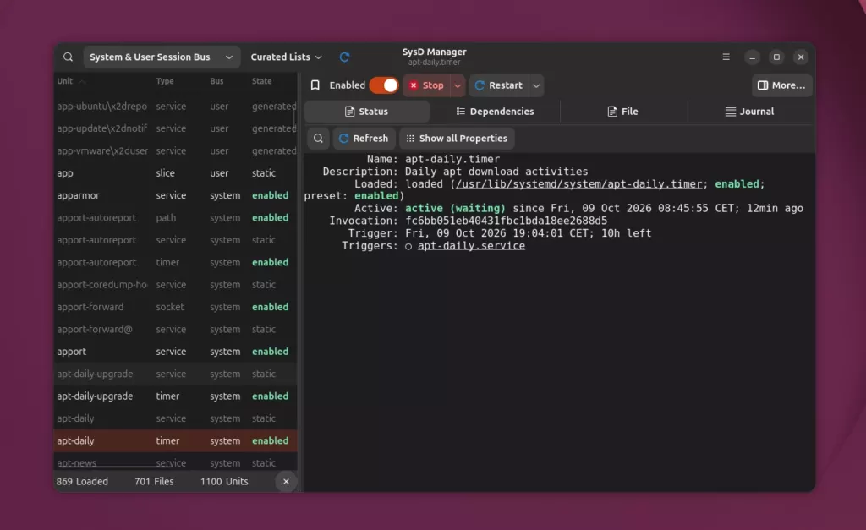866x530 pixels.
Task: Click the 701 Files status counter
Action: pos(154,482)
